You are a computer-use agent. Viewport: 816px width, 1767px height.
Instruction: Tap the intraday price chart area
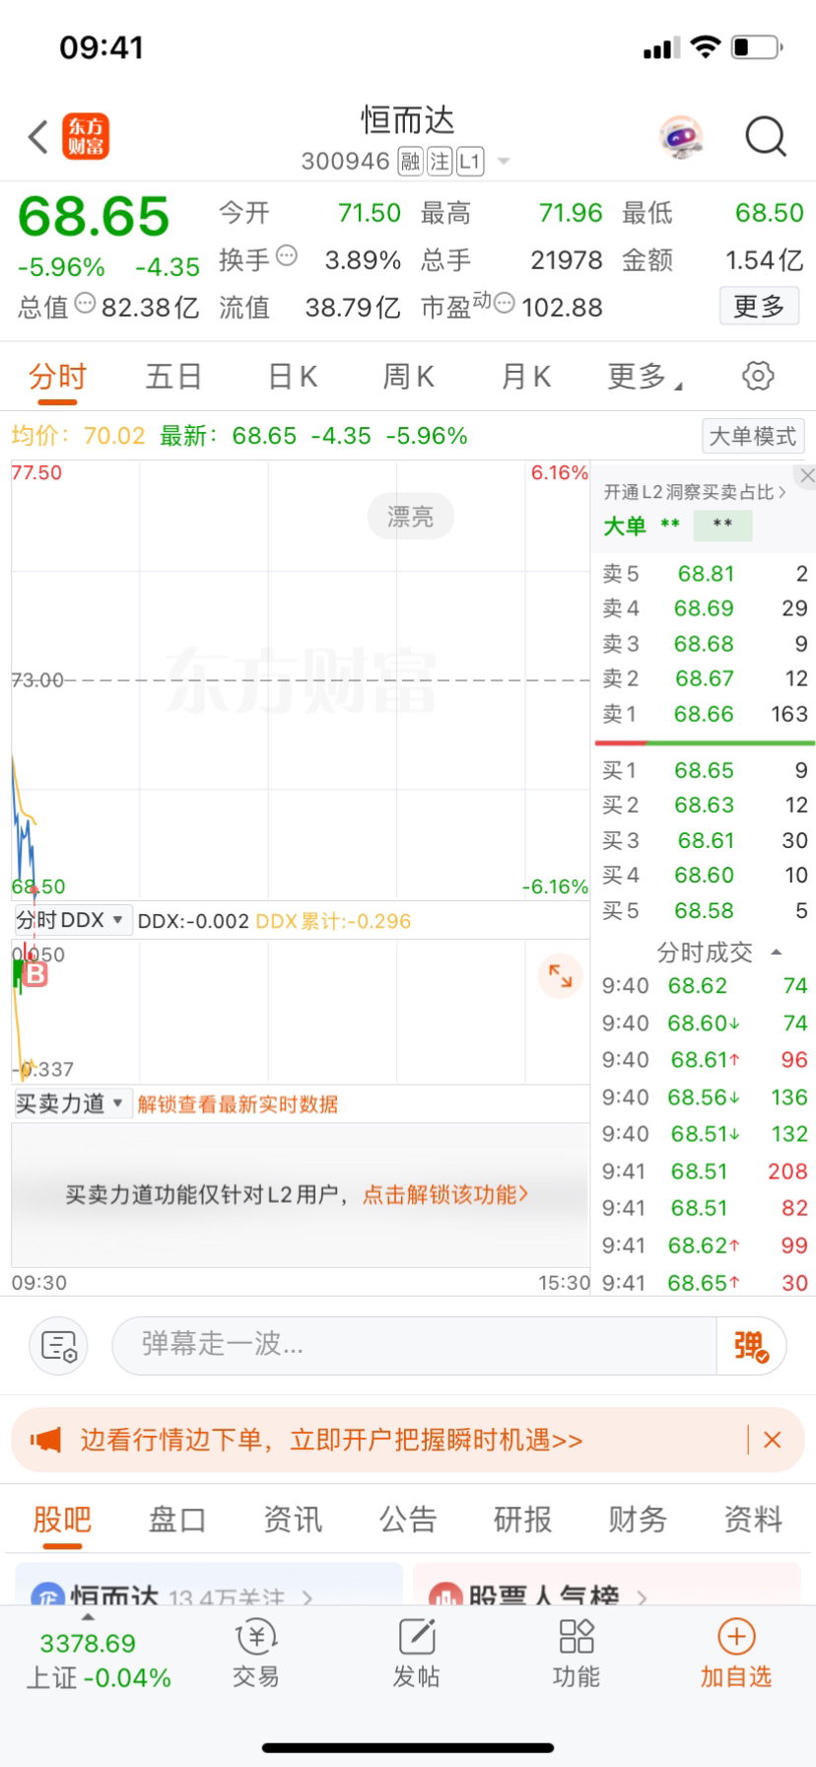301,679
